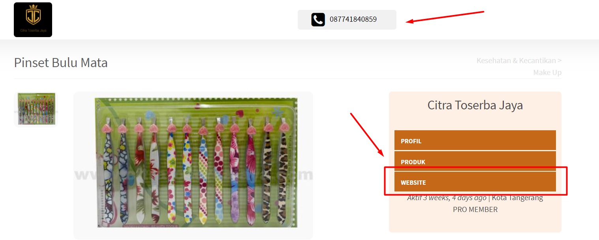Click the red arrow pointing at phone number
Image resolution: width=599 pixels, height=240 pixels.
(x=445, y=17)
